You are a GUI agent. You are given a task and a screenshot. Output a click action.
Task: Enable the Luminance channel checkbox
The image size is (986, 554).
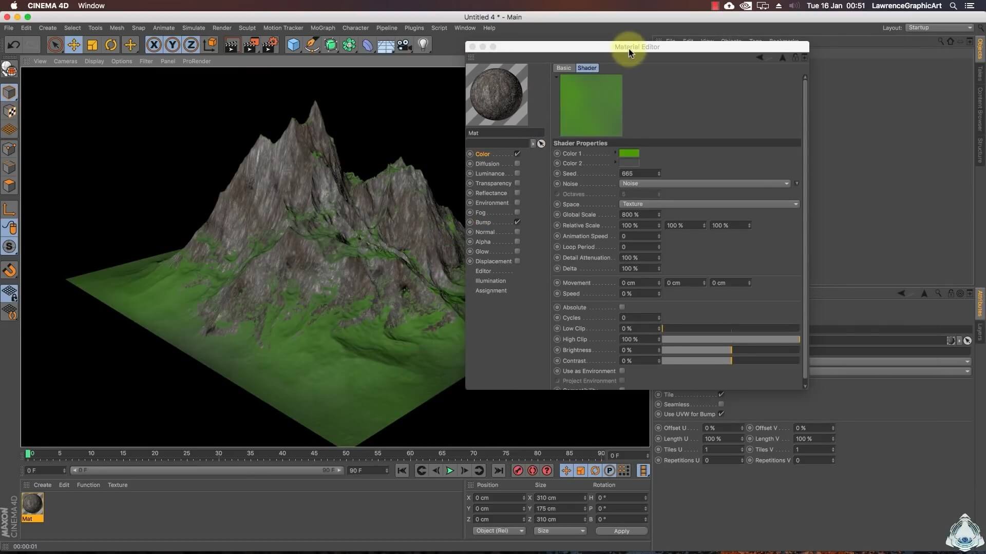coord(517,173)
